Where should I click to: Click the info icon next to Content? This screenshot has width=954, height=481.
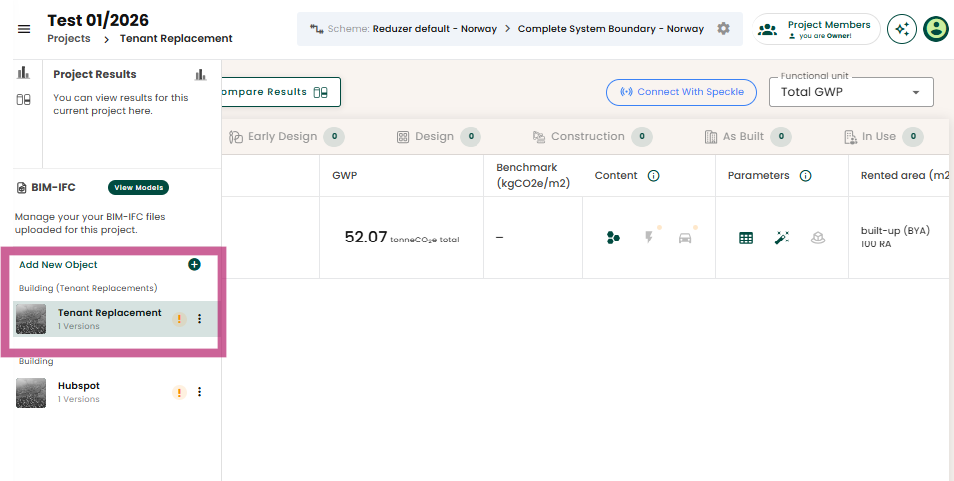(654, 176)
